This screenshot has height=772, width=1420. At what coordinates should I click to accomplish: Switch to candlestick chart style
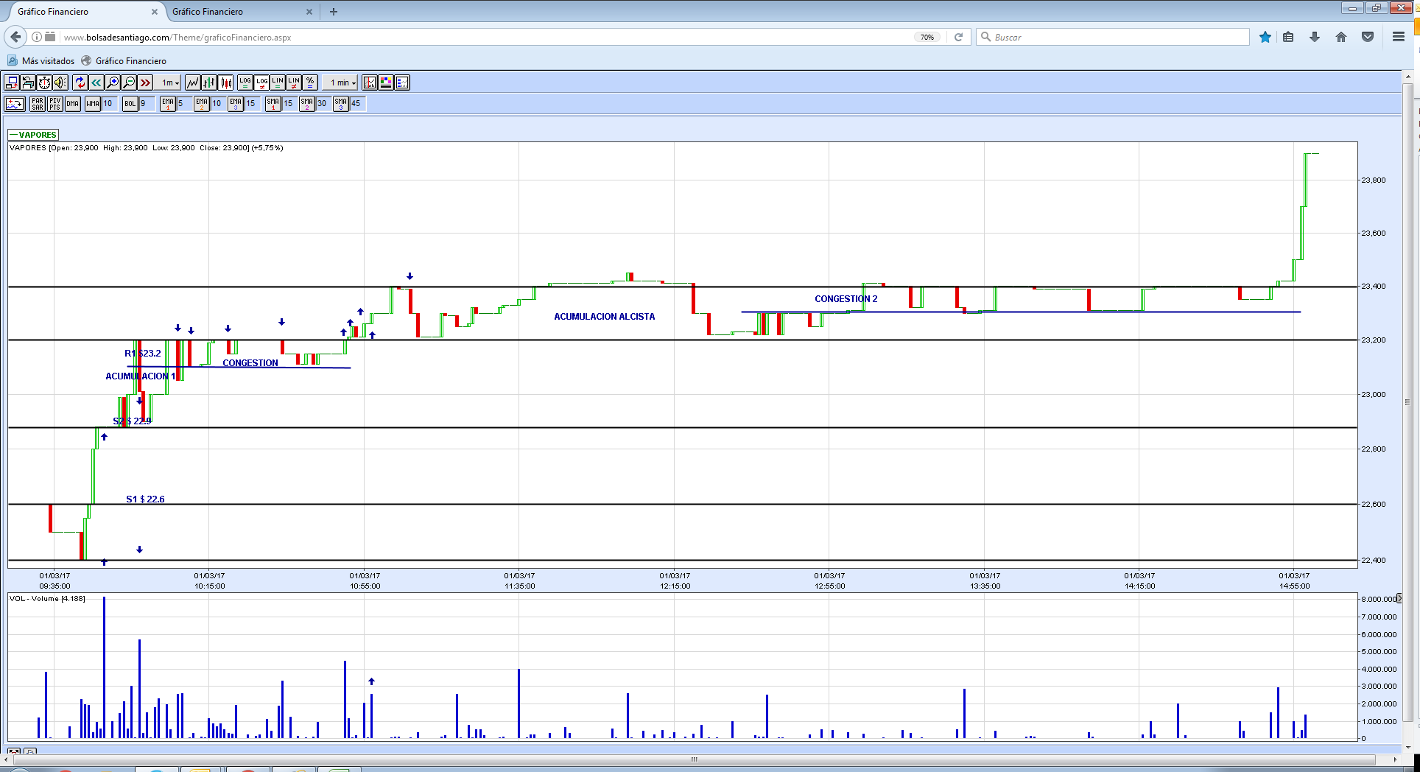tap(226, 83)
